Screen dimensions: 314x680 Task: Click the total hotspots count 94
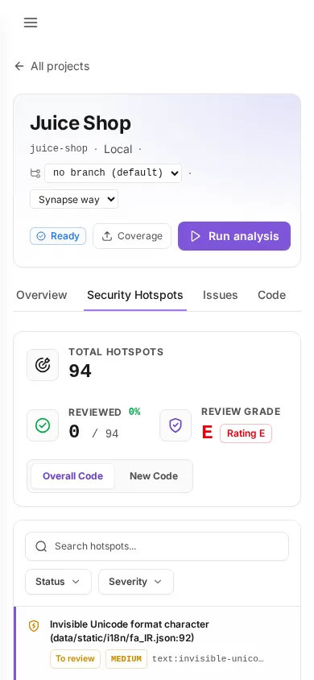coord(81,371)
